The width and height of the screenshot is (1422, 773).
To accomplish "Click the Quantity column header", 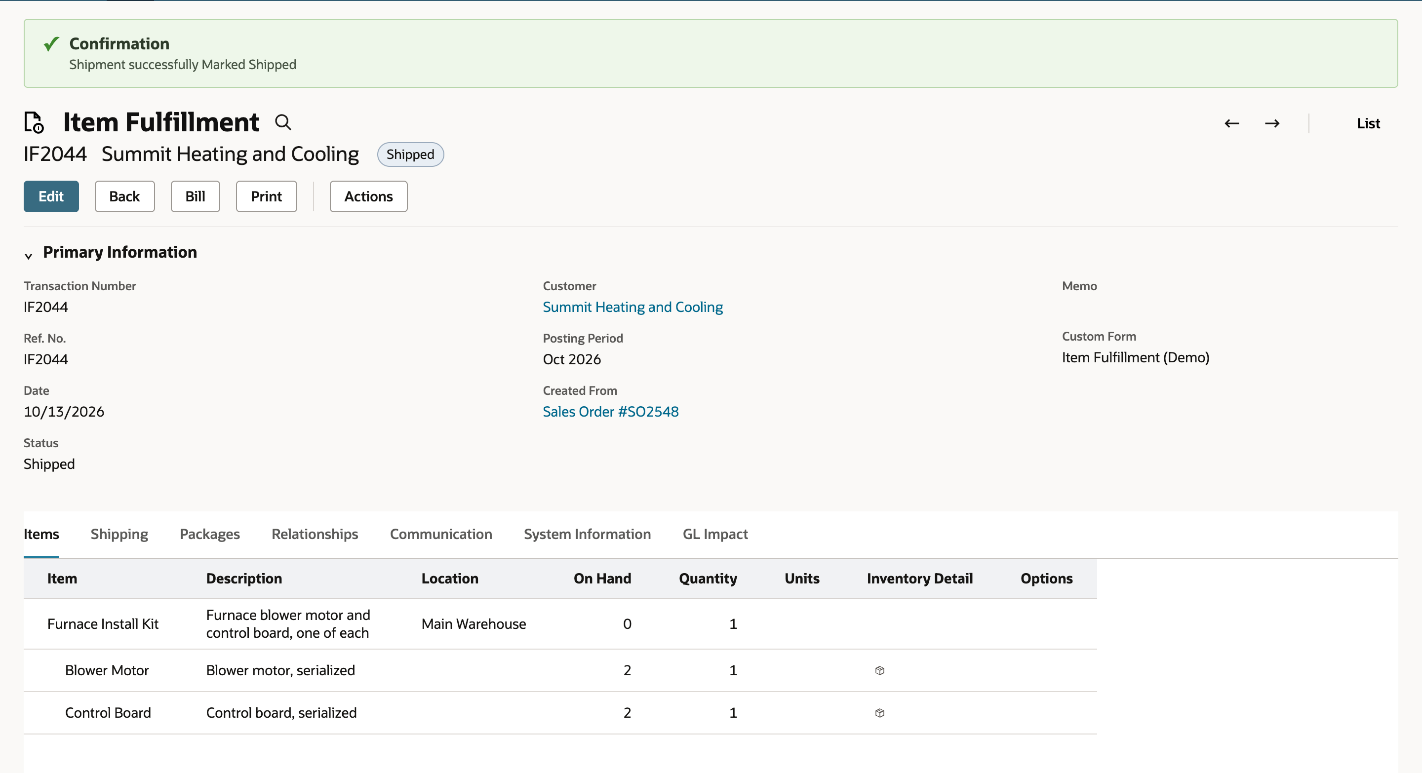I will pos(708,578).
